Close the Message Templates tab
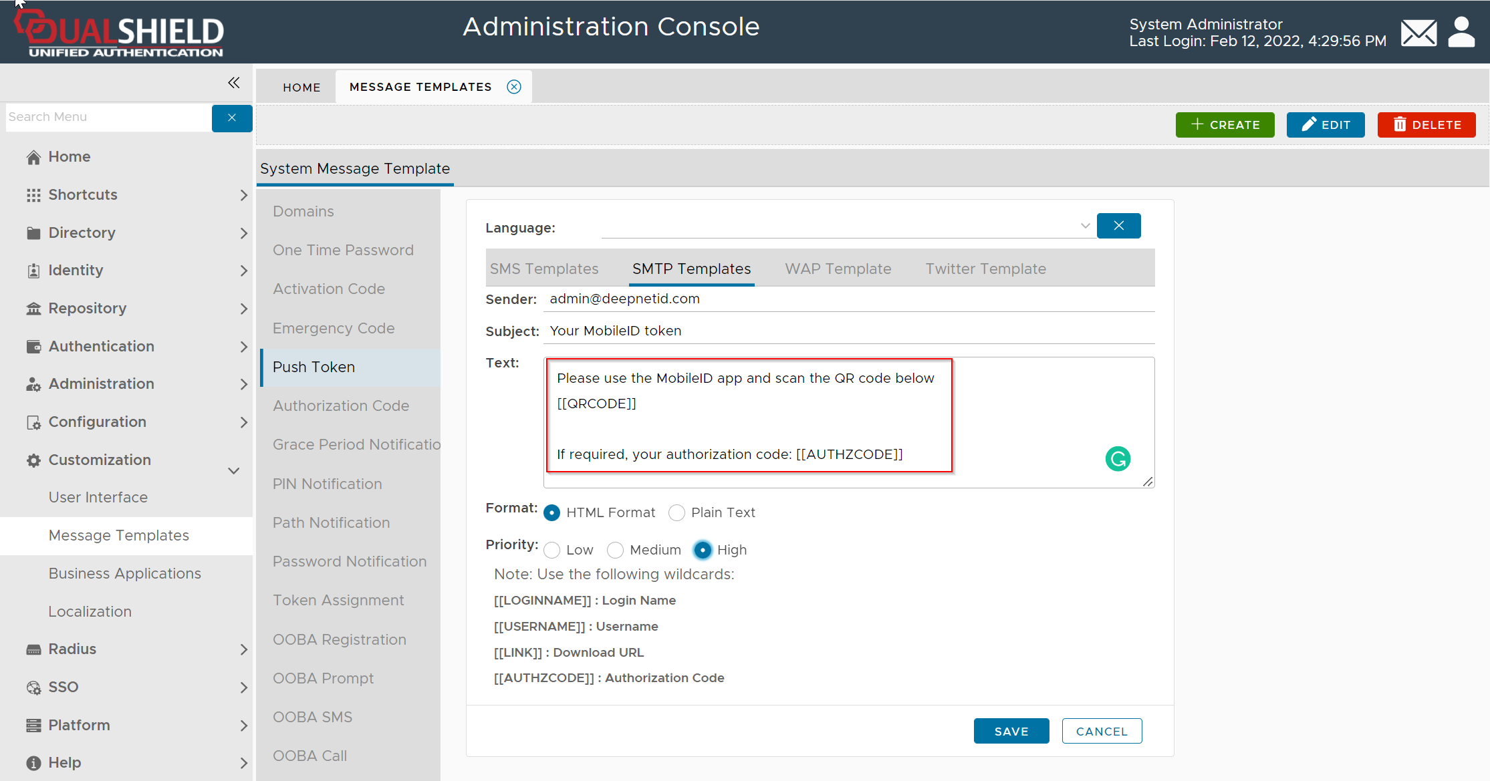The height and width of the screenshot is (781, 1490). [514, 87]
